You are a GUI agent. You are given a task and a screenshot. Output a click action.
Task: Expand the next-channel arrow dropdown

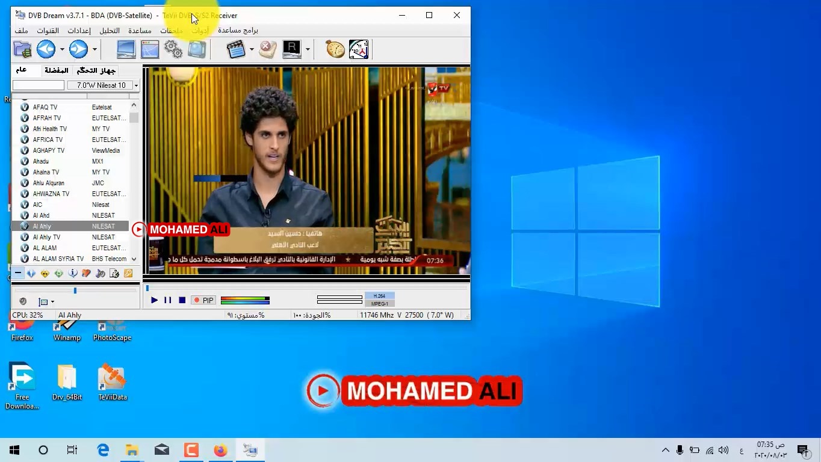click(94, 49)
